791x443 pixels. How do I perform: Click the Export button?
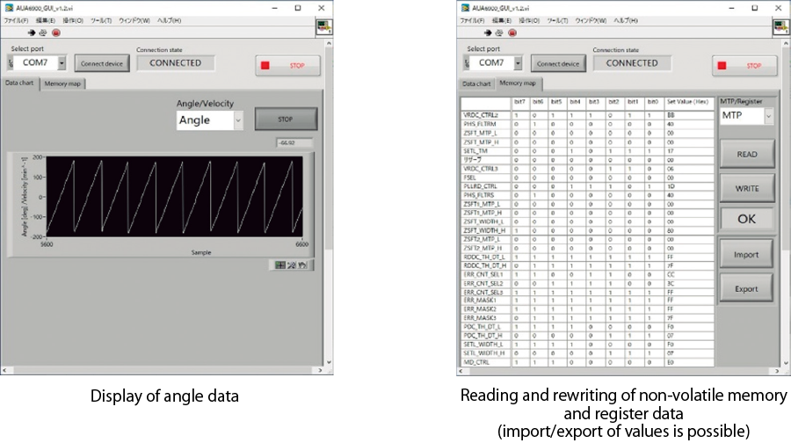[745, 287]
